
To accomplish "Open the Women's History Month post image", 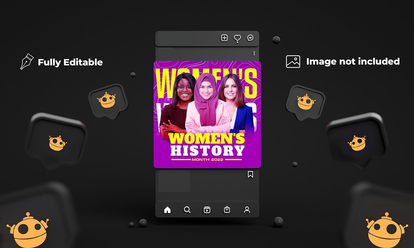I will 207,115.
